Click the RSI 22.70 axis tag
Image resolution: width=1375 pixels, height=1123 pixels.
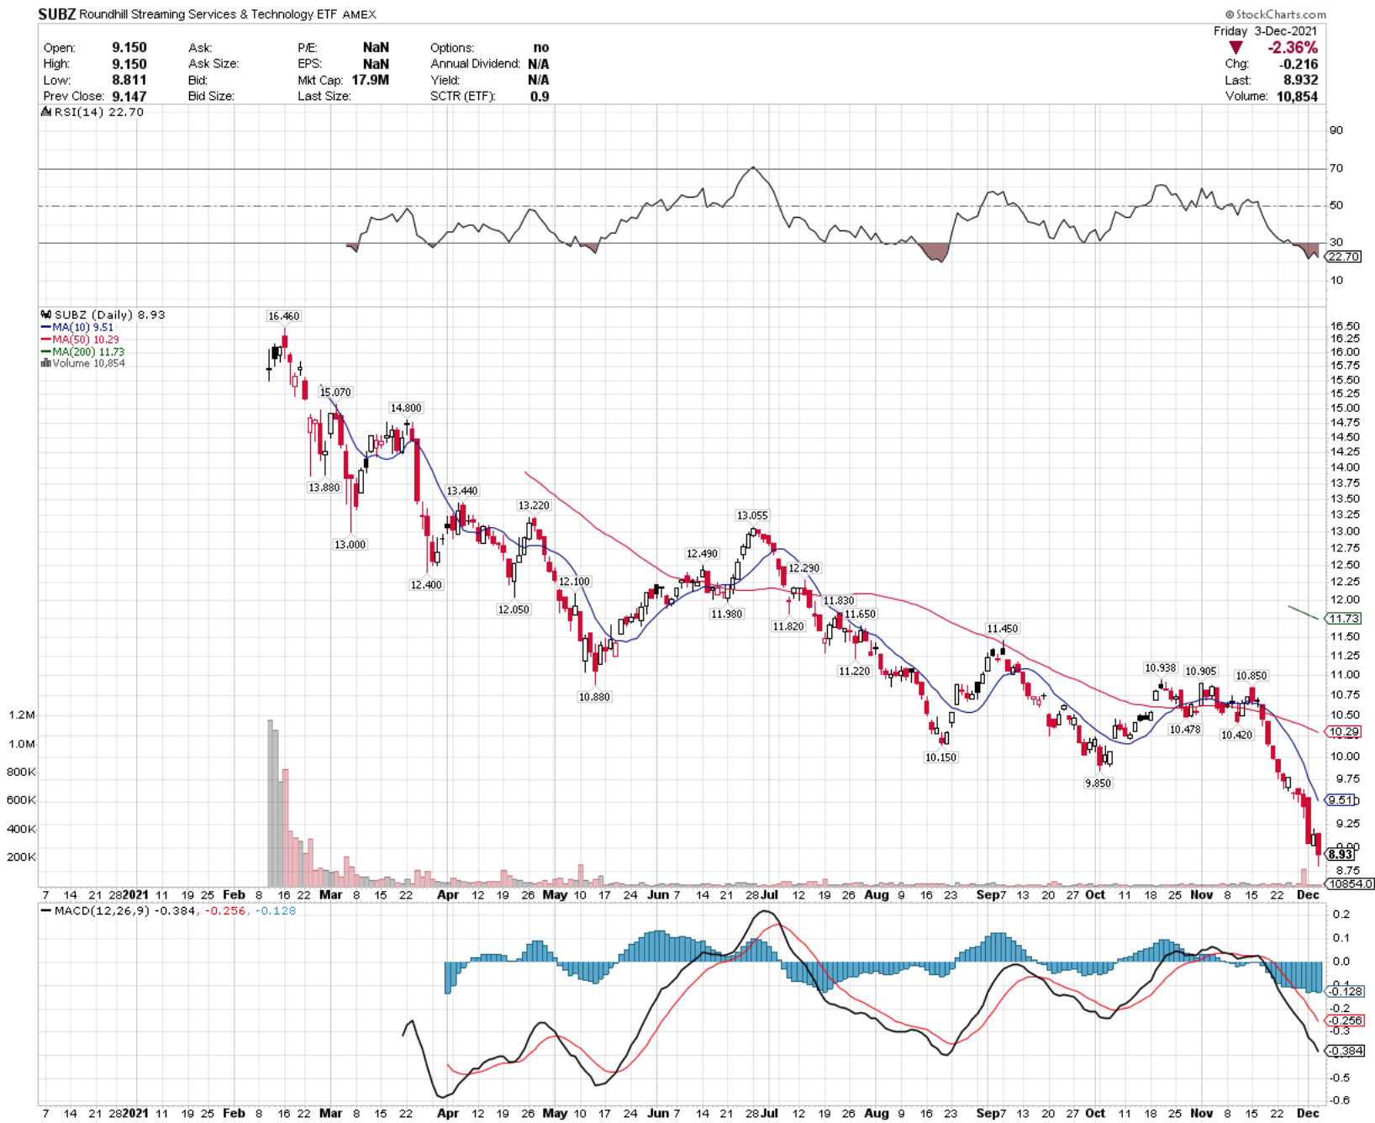(1343, 256)
